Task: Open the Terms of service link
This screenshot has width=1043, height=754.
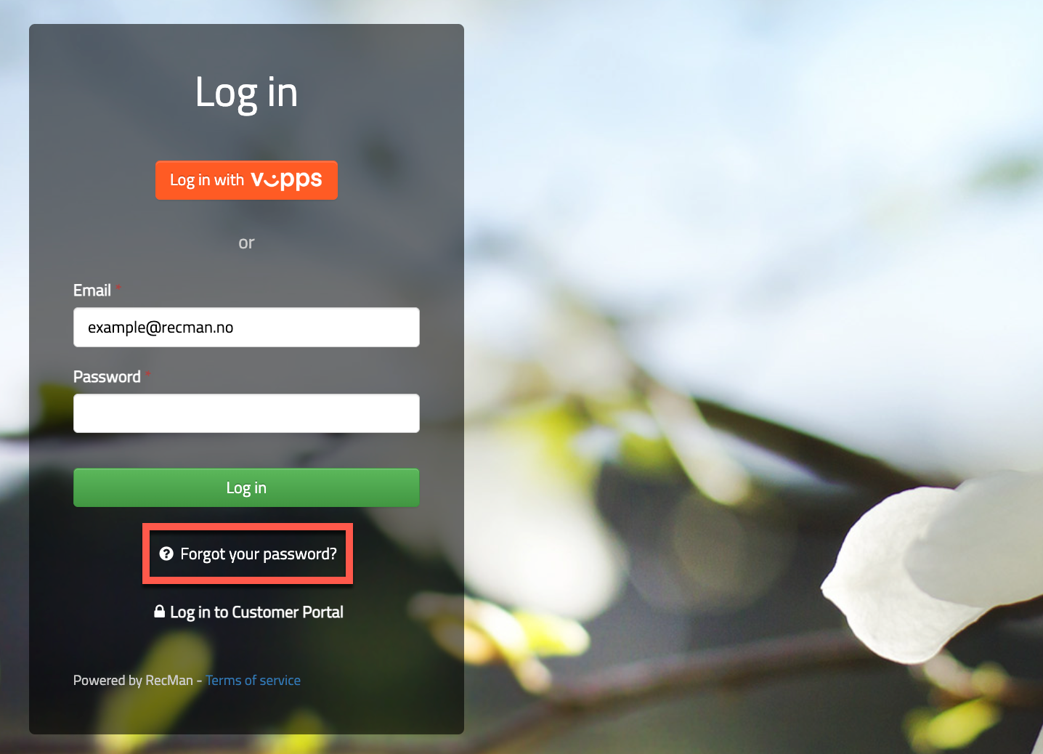Action: [253, 681]
